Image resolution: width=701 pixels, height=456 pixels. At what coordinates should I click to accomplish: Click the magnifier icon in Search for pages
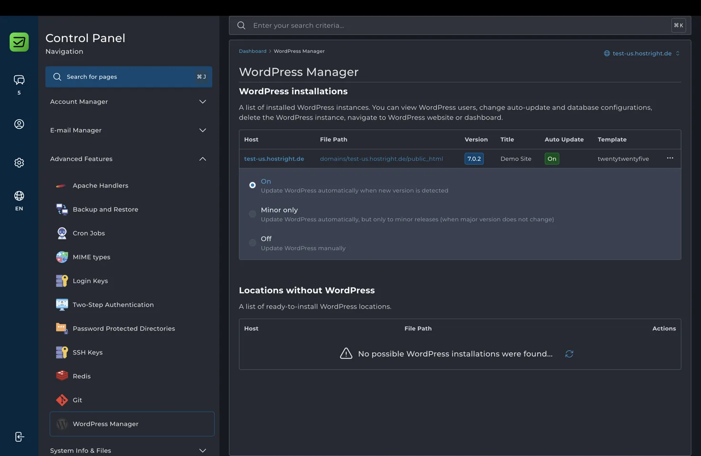(x=57, y=77)
